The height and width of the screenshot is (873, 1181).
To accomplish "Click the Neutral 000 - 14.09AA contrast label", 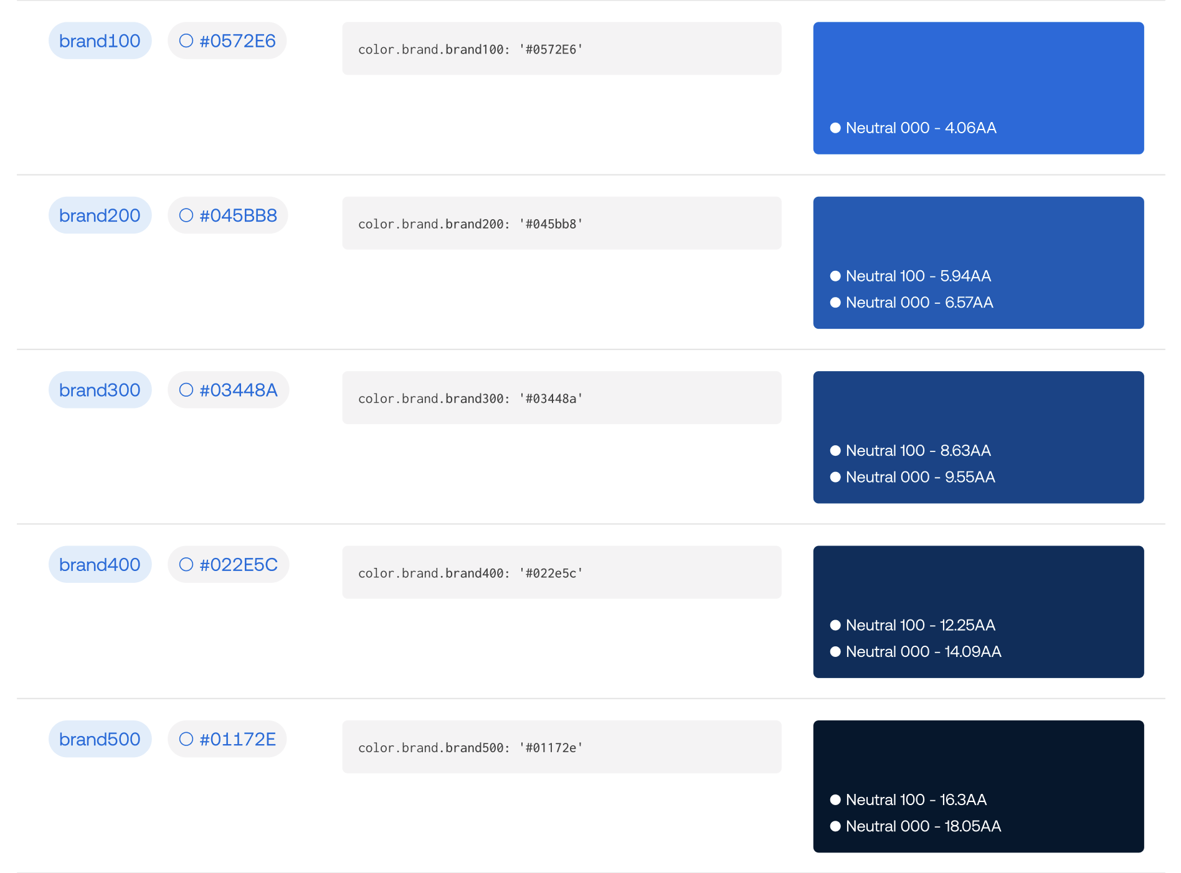I will click(924, 651).
